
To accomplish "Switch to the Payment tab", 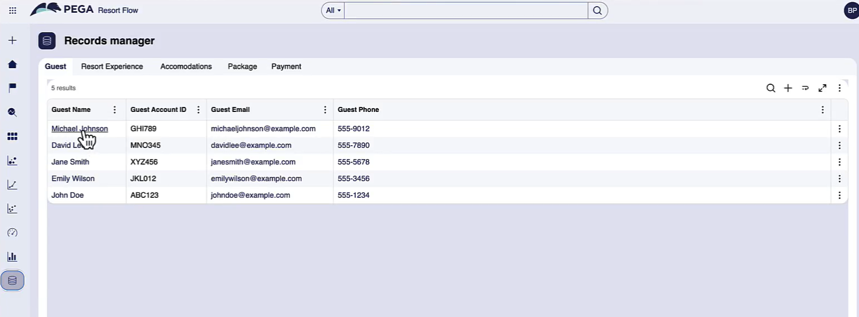I will click(x=286, y=67).
